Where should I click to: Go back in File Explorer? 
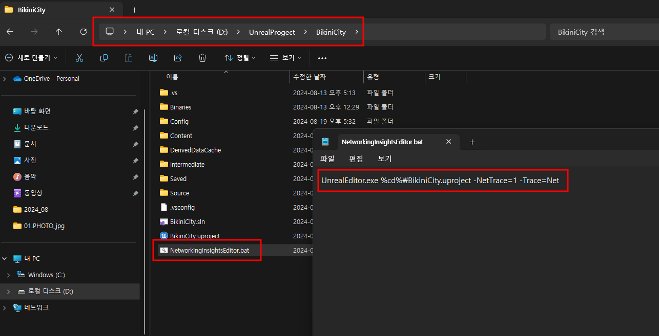click(x=10, y=32)
